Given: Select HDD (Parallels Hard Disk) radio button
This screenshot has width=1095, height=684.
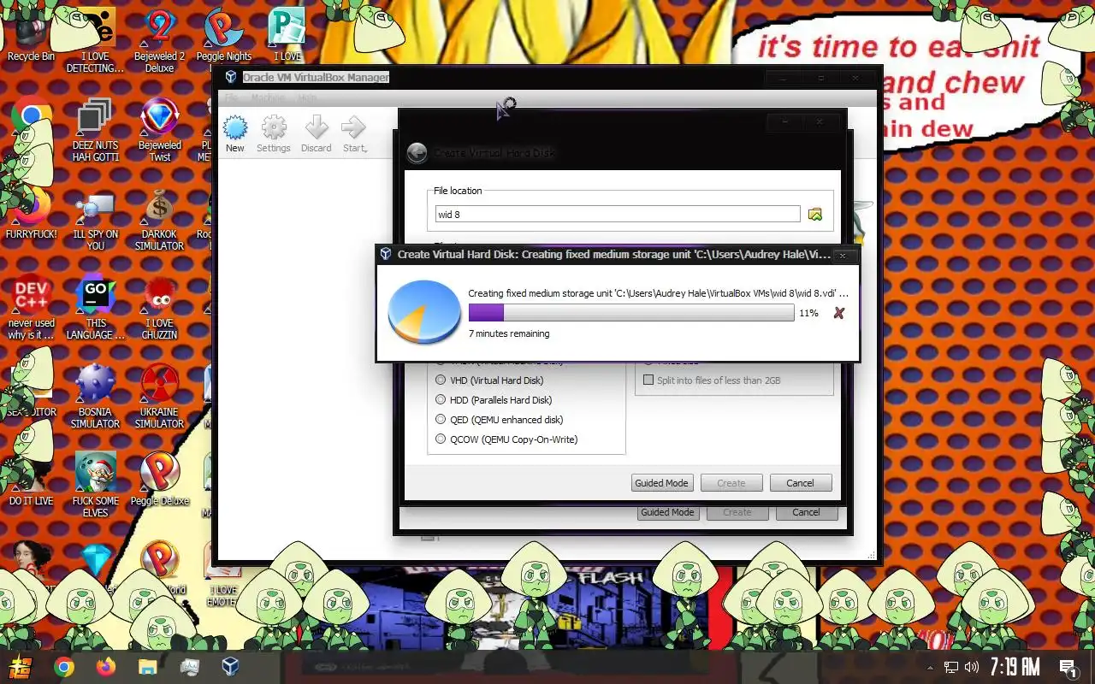Looking at the screenshot, I should coord(441,400).
